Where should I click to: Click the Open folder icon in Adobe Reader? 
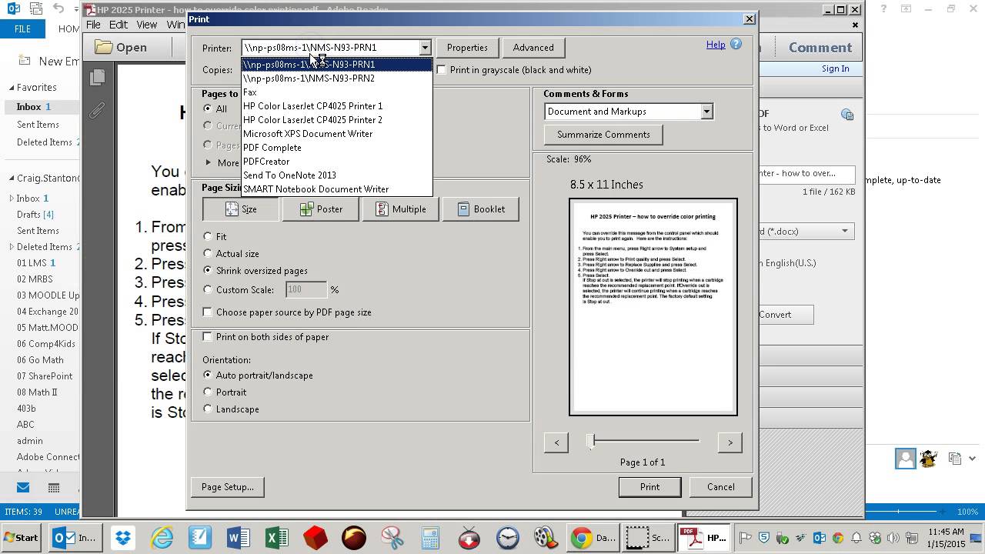pos(121,47)
